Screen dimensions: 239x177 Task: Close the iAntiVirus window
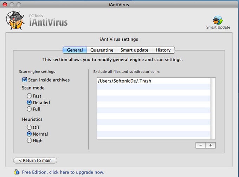5,5
